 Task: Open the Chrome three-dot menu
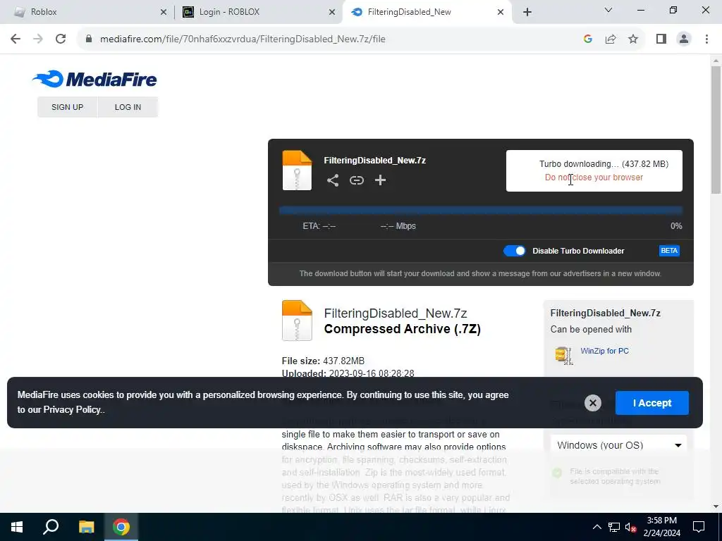(x=706, y=39)
